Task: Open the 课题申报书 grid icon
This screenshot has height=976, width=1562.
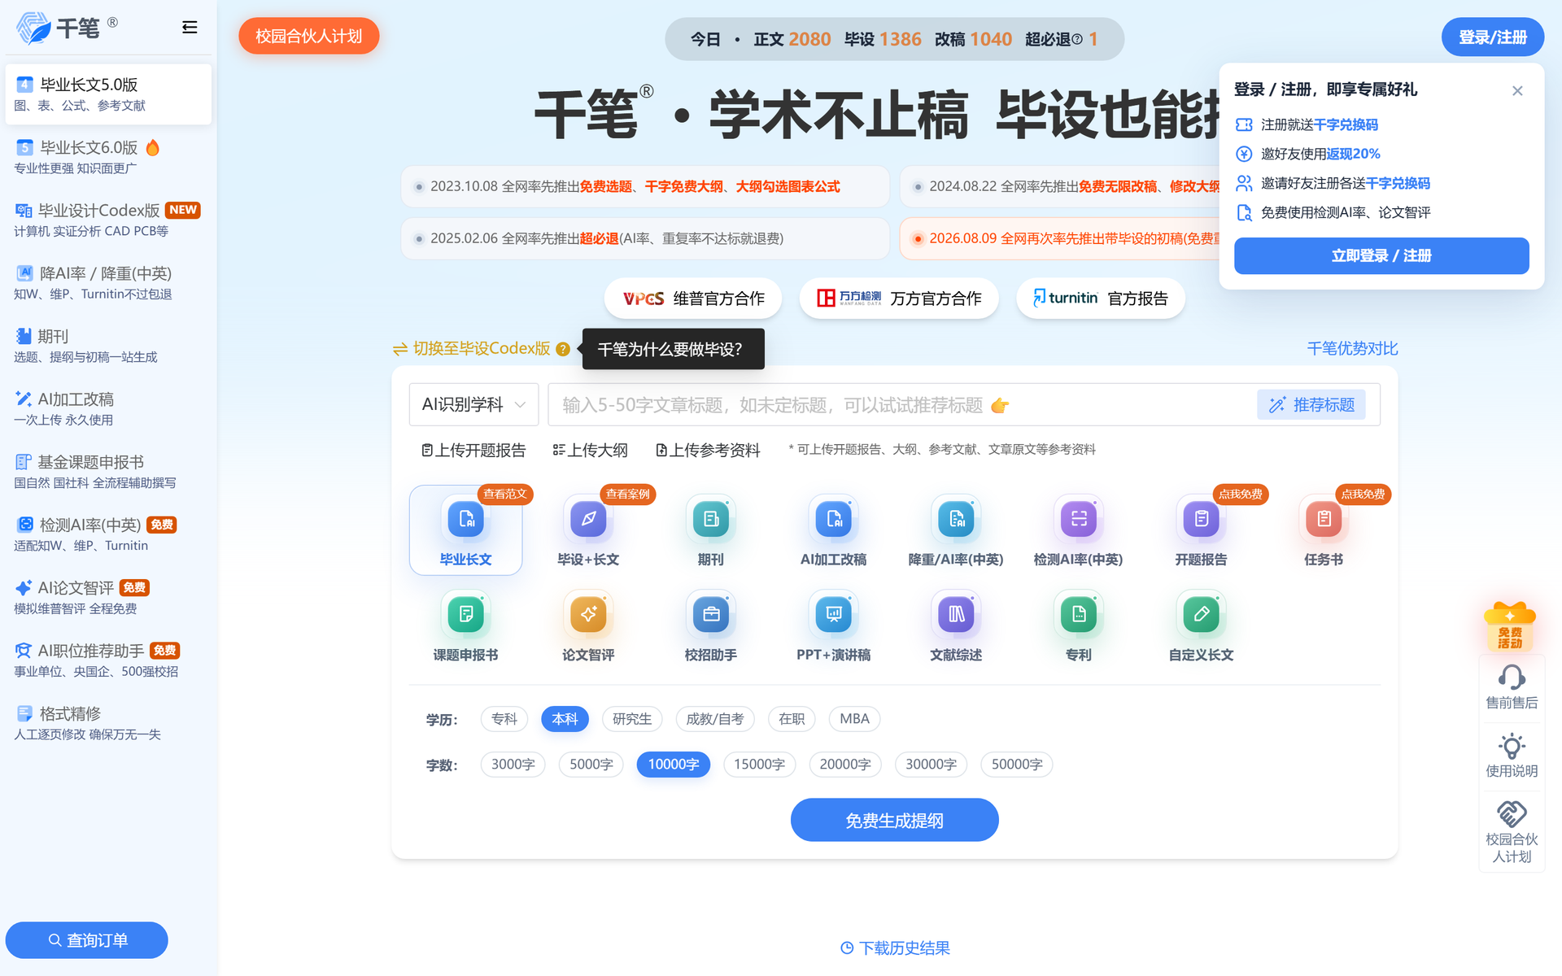Action: click(x=466, y=626)
